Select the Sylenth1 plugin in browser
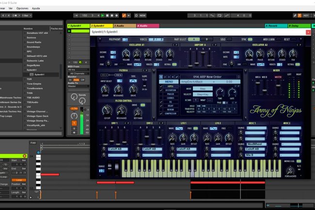This screenshot has width=315, height=210. click(39, 75)
